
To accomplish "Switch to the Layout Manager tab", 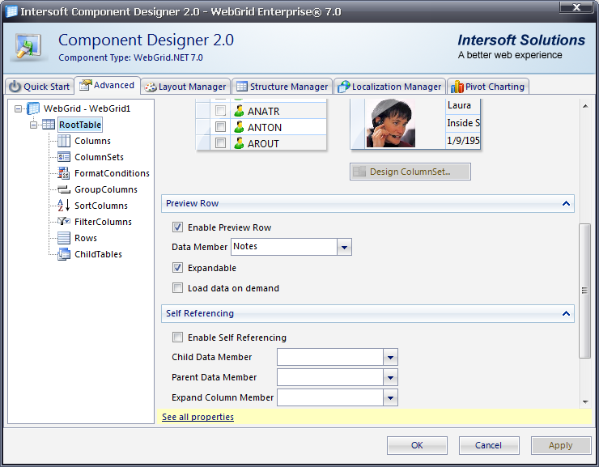I will pyautogui.click(x=185, y=87).
